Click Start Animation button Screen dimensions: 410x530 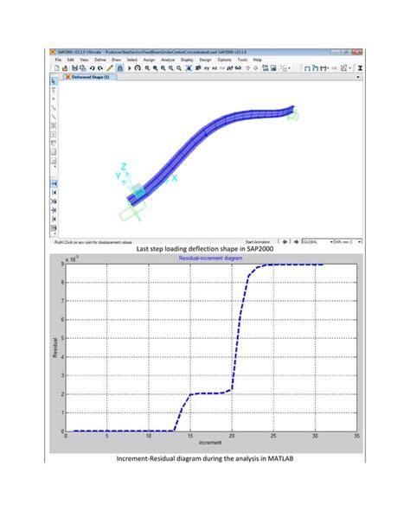click(x=258, y=242)
